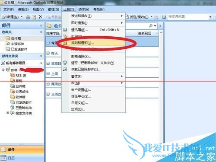Open the 发送/接收 dropdown arrow
216x162 pixels.
click(x=152, y=17)
